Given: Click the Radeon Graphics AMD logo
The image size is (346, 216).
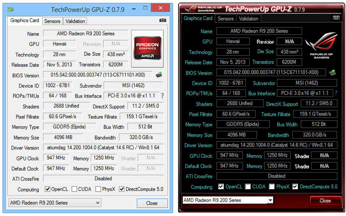Looking at the screenshot, I should tap(147, 48).
